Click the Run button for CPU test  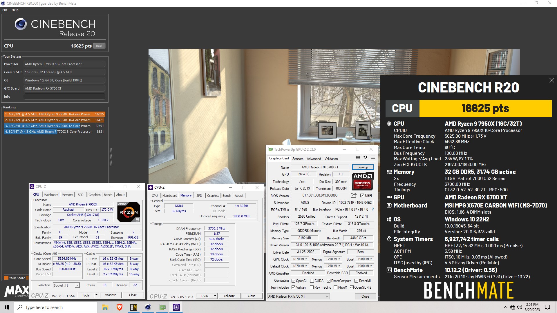(99, 46)
